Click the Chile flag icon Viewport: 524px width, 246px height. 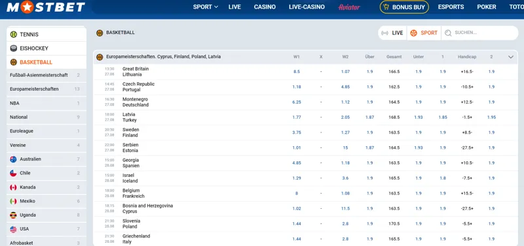[13, 173]
